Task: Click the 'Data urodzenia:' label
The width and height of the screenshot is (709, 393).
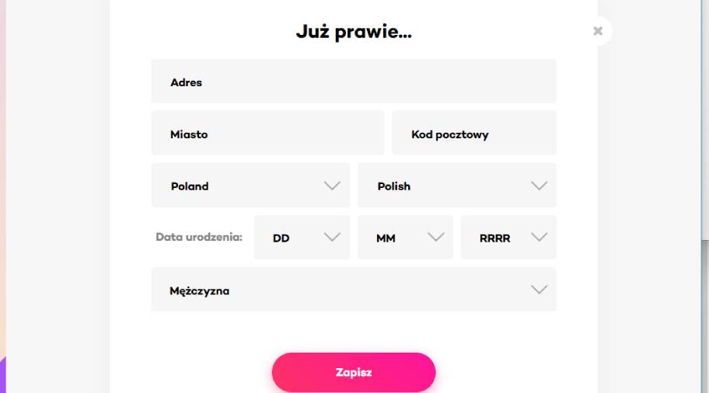Action: [x=199, y=237]
